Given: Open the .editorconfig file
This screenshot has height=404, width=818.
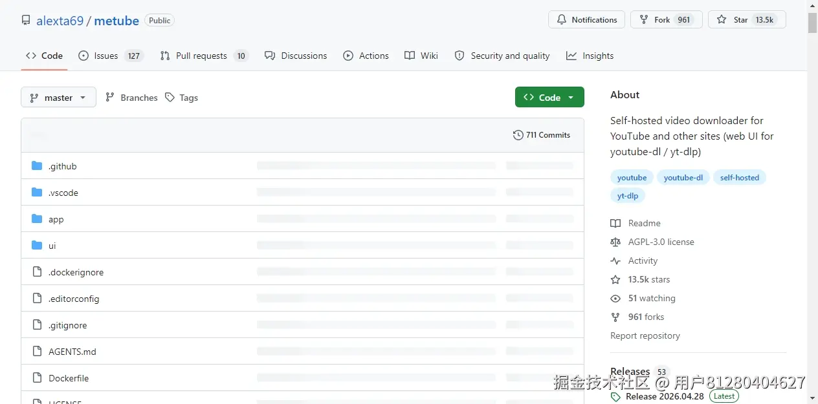Looking at the screenshot, I should 74,299.
